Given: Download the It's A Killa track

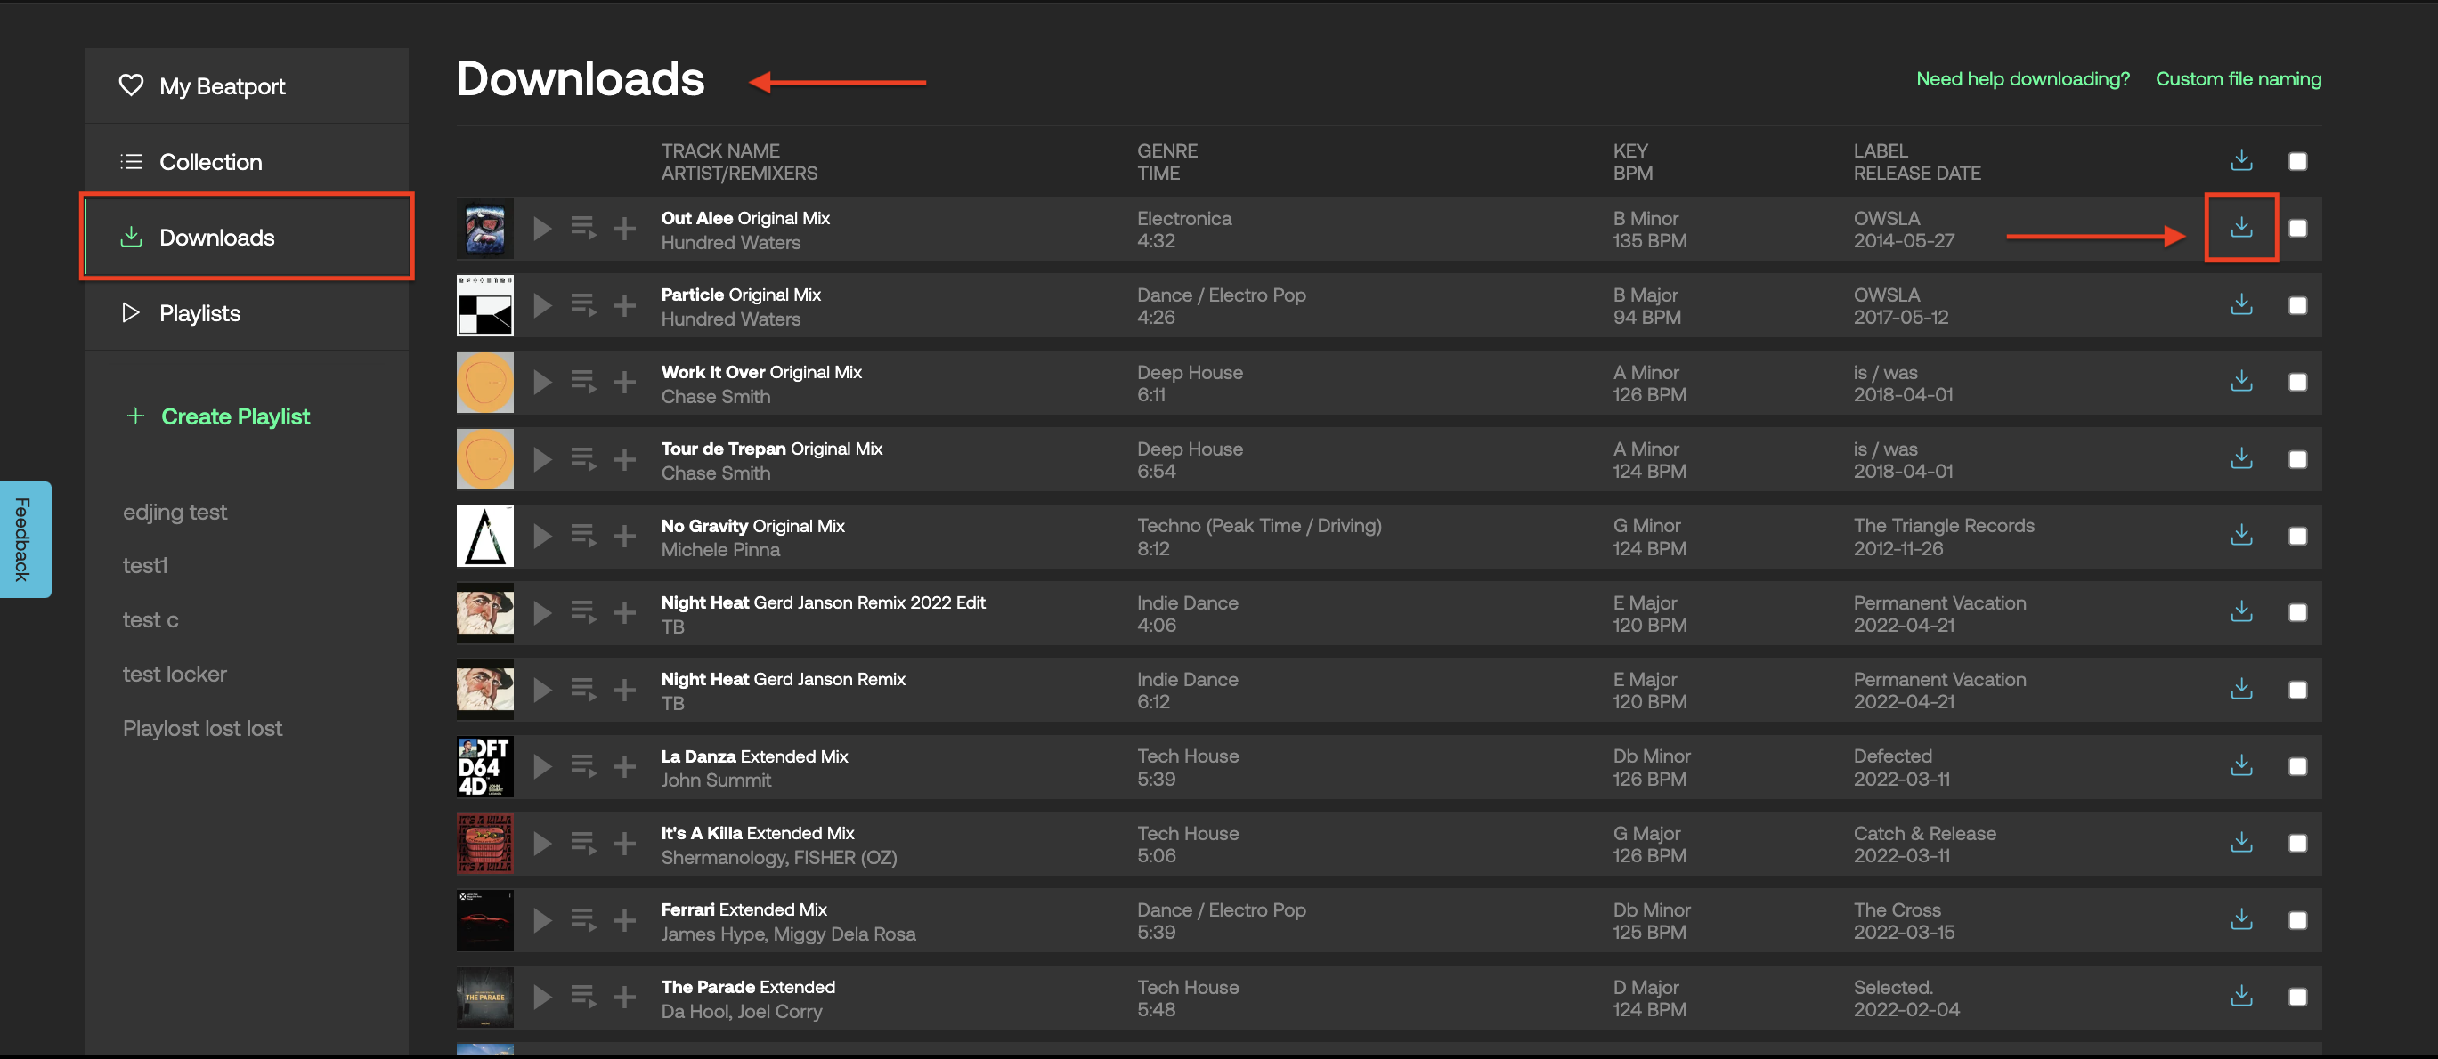Looking at the screenshot, I should [x=2240, y=843].
